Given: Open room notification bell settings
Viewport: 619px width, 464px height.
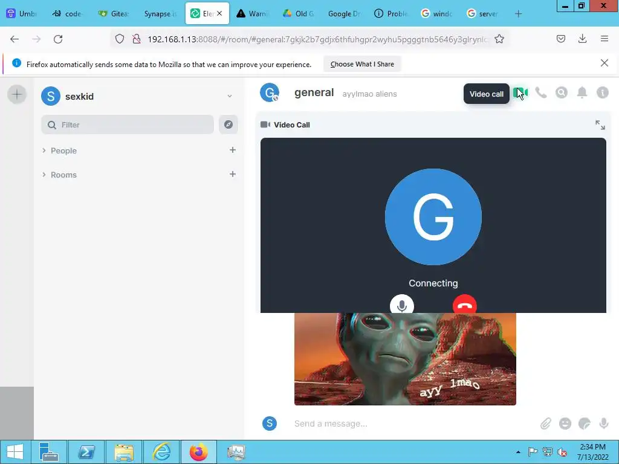Looking at the screenshot, I should (x=582, y=92).
